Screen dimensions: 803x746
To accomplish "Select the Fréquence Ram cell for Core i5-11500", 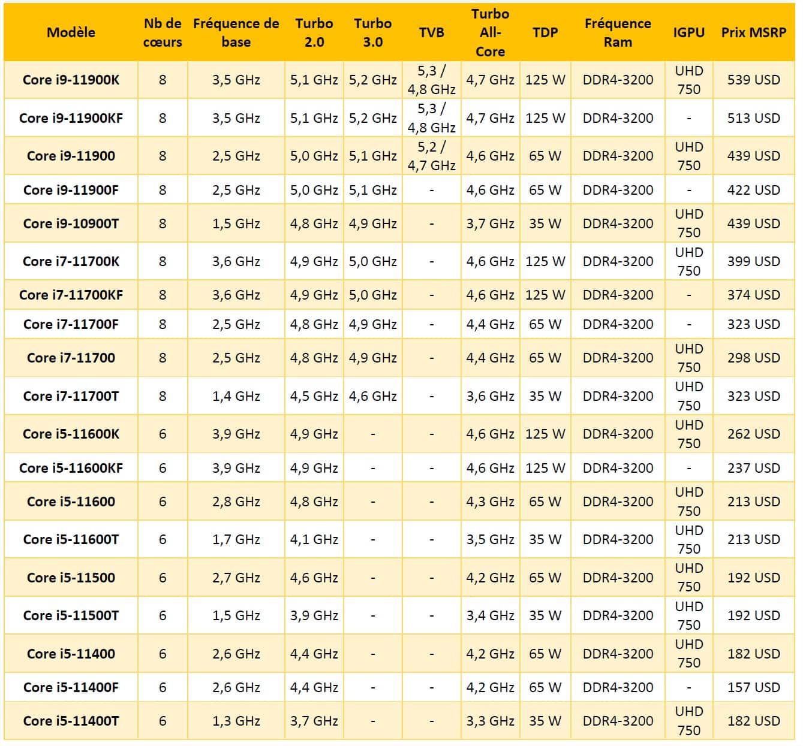I will (x=618, y=578).
